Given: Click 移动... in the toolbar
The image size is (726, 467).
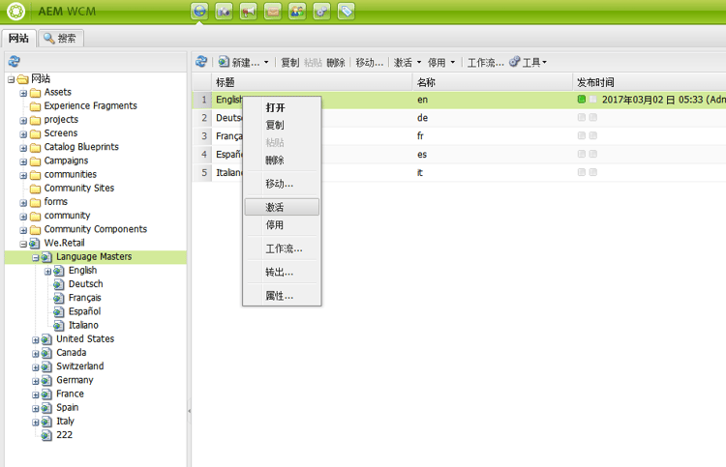Looking at the screenshot, I should (x=369, y=63).
